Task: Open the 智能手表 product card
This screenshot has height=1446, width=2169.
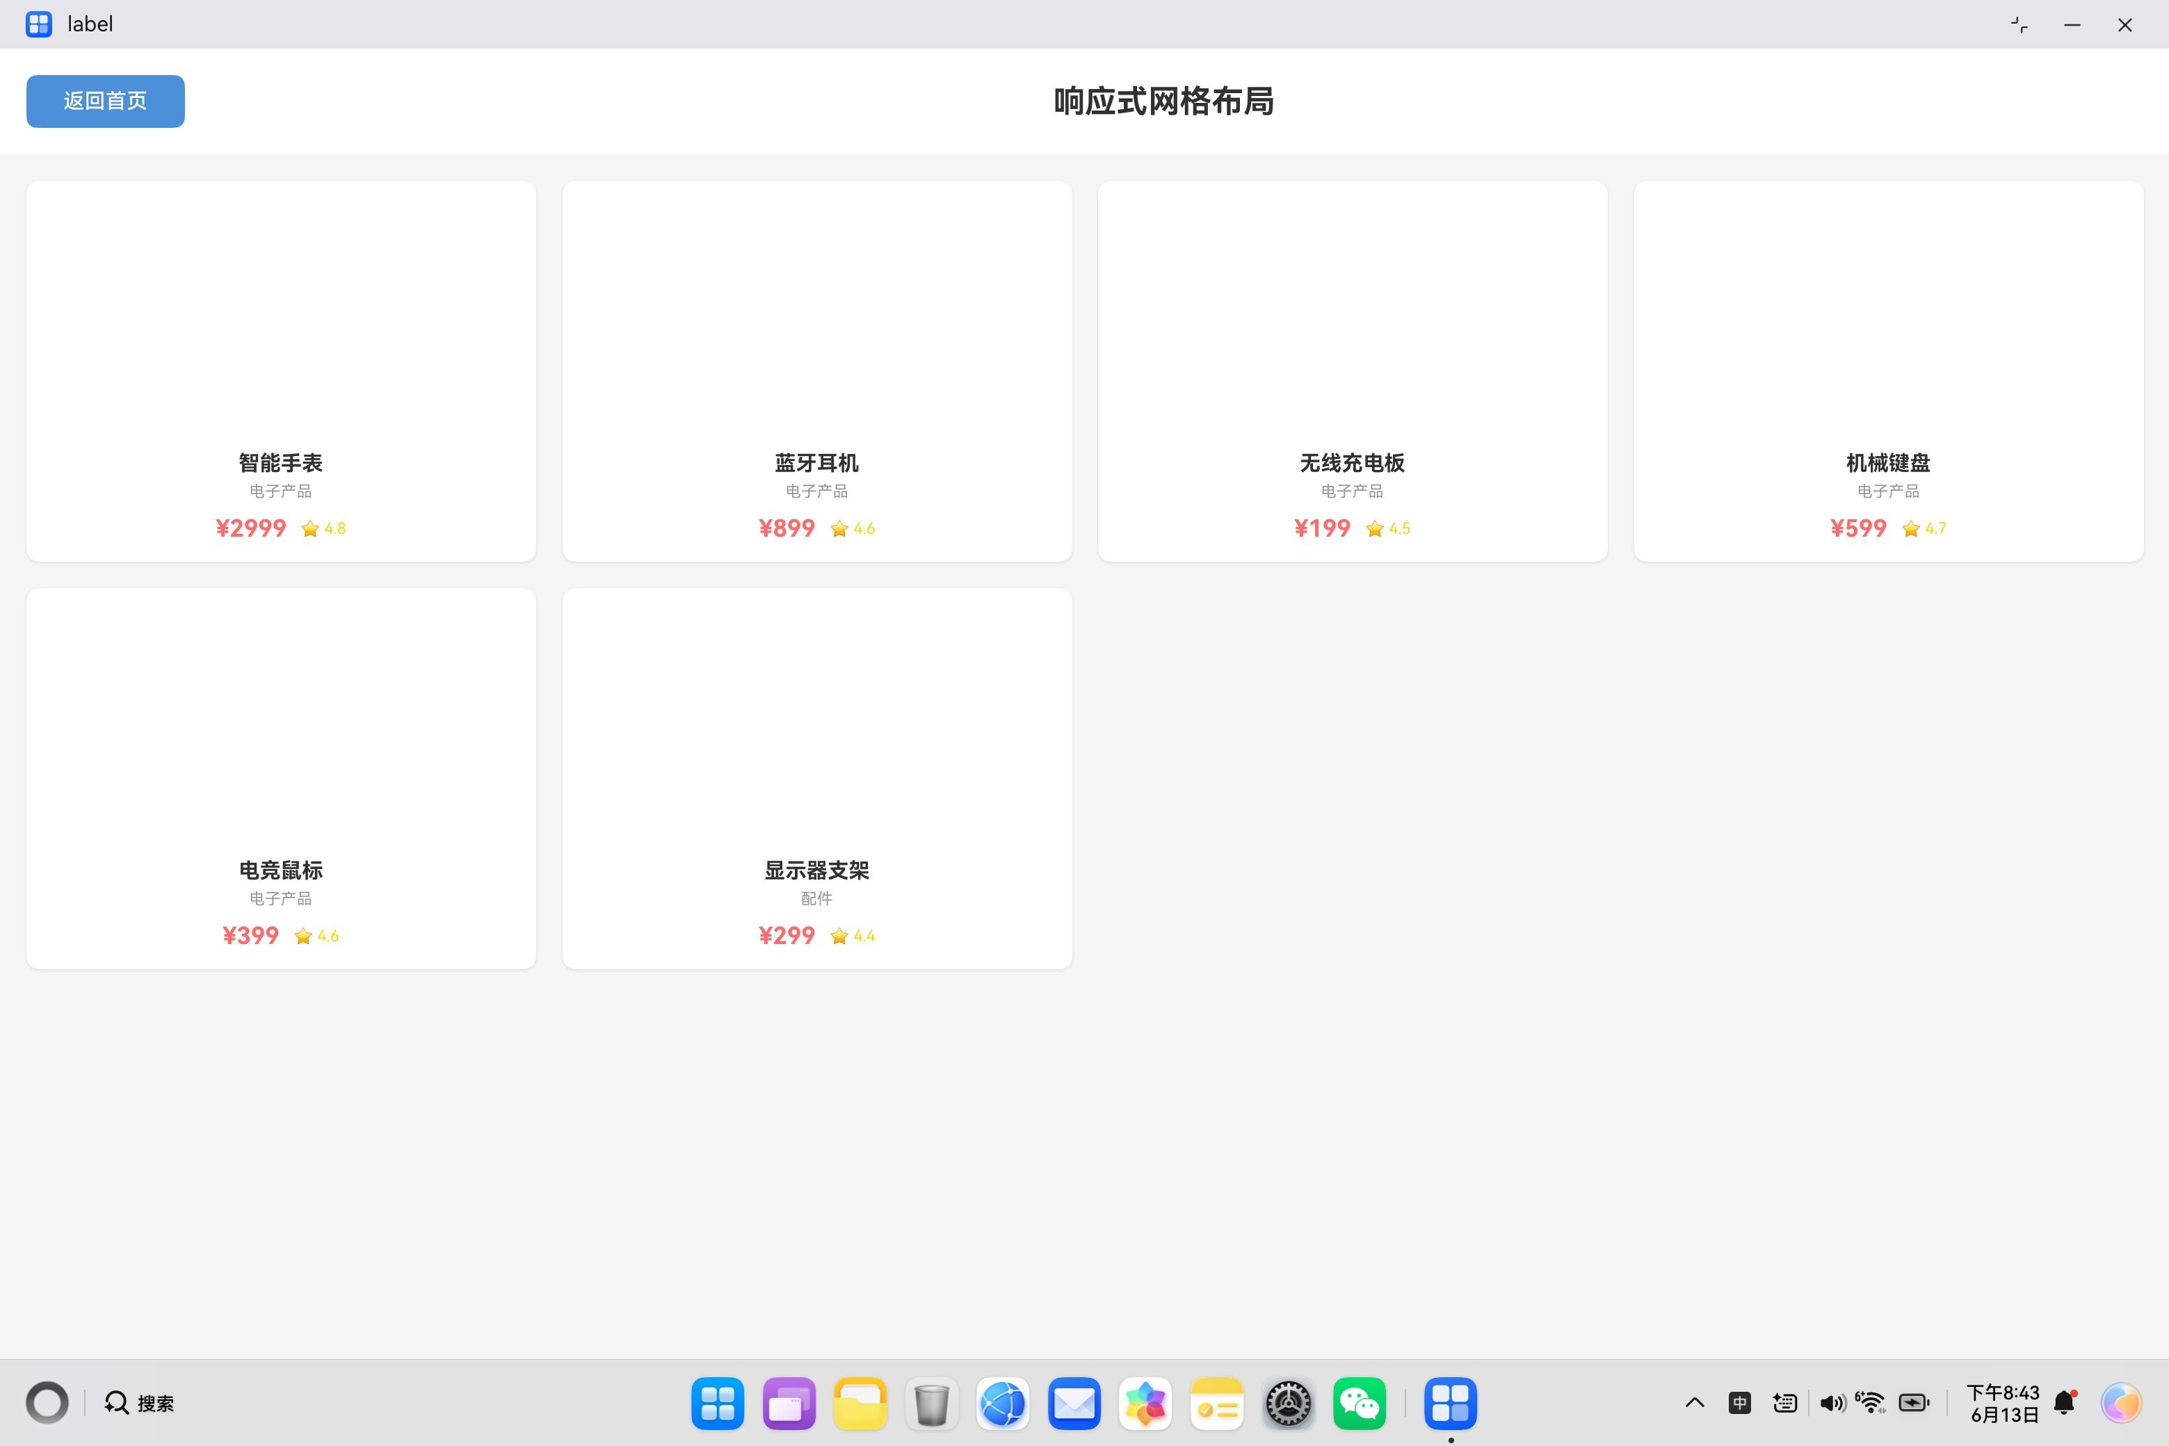Action: [x=282, y=371]
